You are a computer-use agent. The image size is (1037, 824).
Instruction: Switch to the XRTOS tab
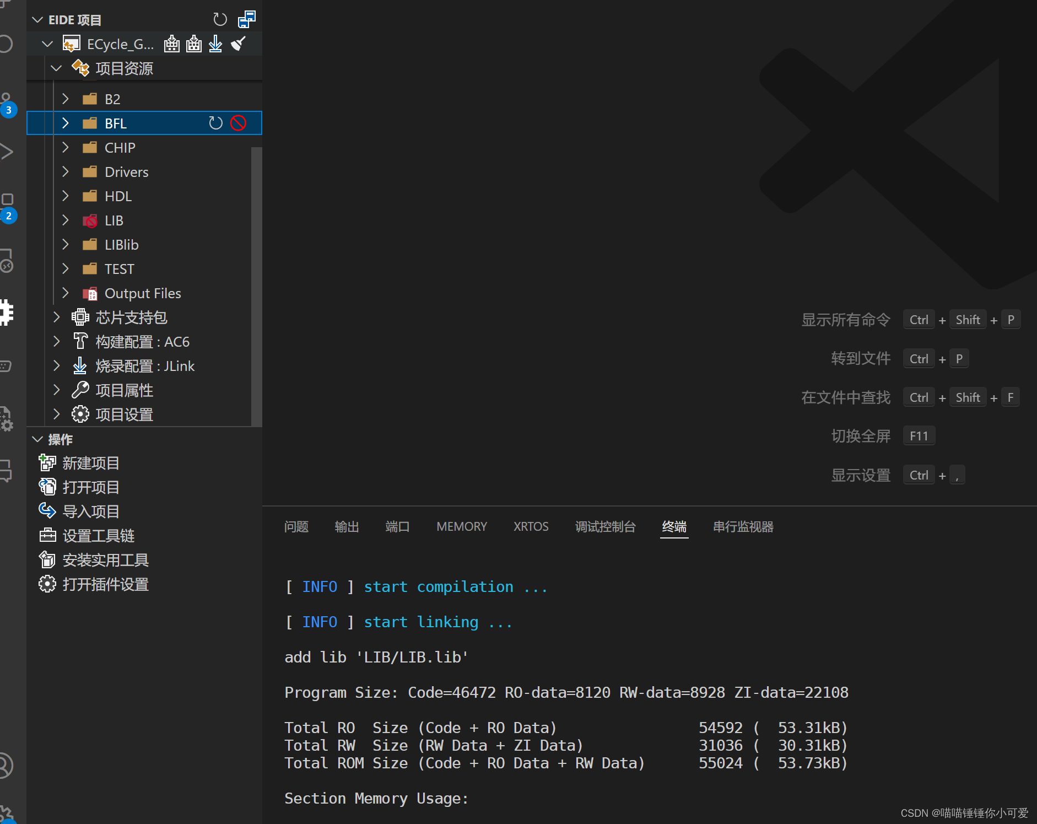click(531, 527)
